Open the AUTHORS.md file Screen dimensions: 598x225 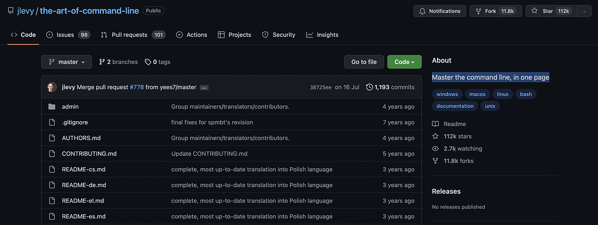(x=81, y=138)
